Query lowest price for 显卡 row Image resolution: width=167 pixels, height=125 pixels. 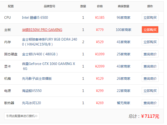(150, 66)
